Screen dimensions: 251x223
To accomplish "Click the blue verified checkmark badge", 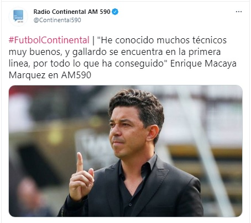I will [115, 12].
